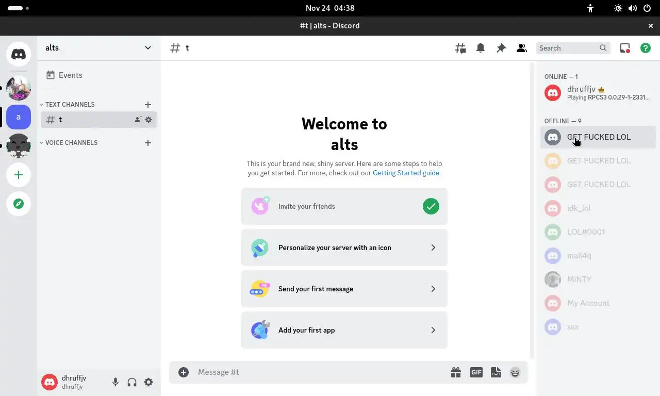Open the inbox icon
This screenshot has height=396, width=660.
[625, 48]
